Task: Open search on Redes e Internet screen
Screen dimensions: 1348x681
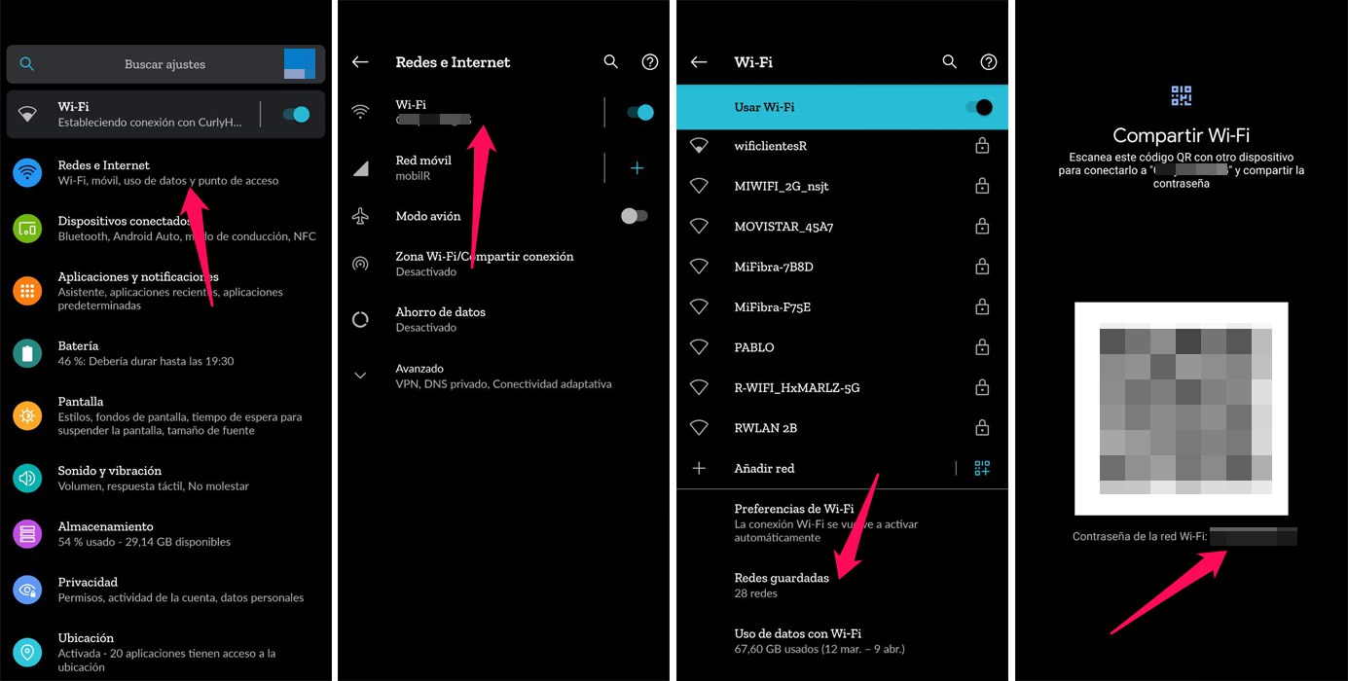Action: pos(611,61)
